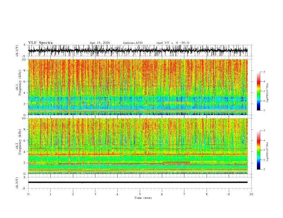Click the "ch.3(V)" axis label

17,183
